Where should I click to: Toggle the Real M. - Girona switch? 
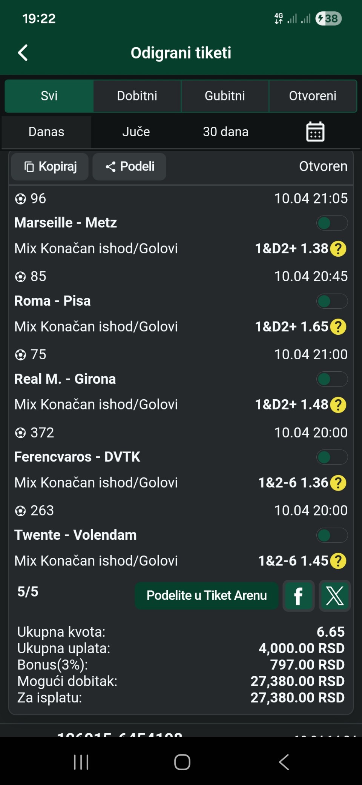tap(332, 379)
